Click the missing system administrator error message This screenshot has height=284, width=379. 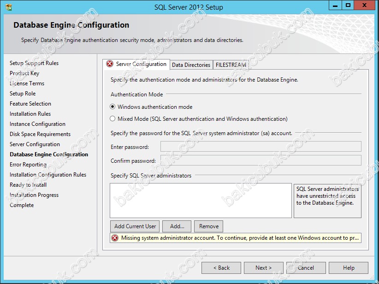pyautogui.click(x=236, y=238)
